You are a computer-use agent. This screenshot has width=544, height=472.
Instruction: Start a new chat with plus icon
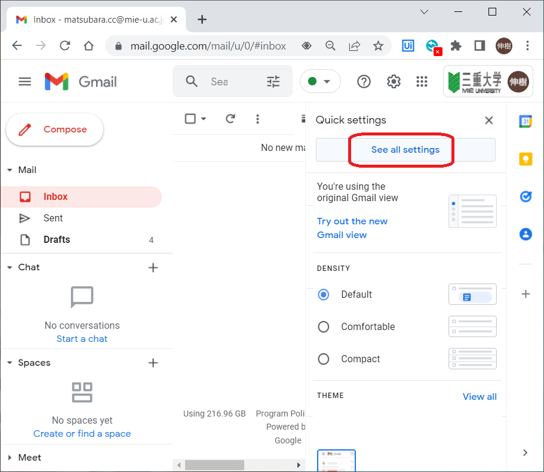pos(153,268)
